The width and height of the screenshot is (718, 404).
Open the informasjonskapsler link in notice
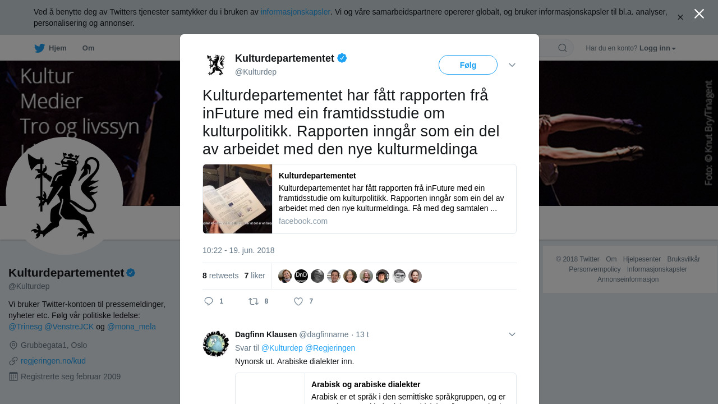coord(296,12)
